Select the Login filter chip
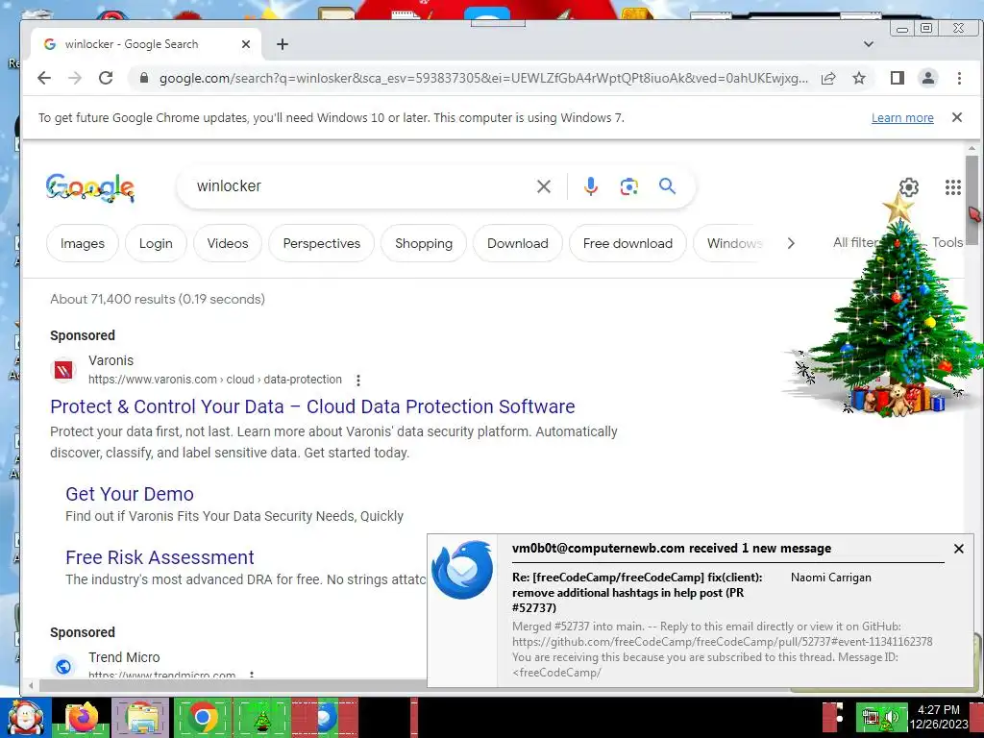The height and width of the screenshot is (738, 984). pos(156,243)
